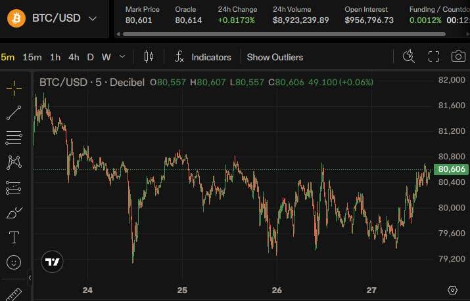Click the close value C80,606

(x=286, y=82)
